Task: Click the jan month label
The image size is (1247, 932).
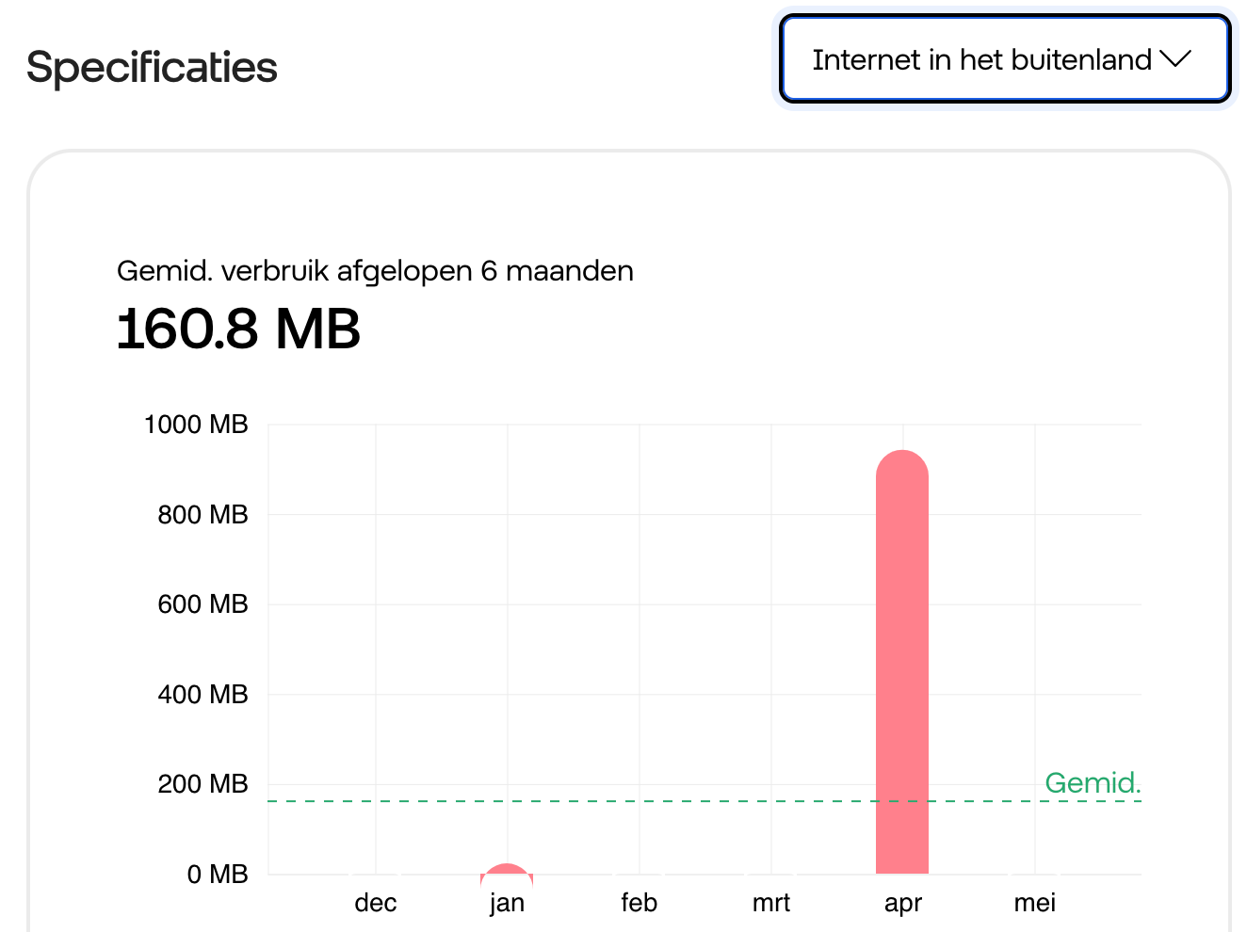Action: pyautogui.click(x=507, y=903)
